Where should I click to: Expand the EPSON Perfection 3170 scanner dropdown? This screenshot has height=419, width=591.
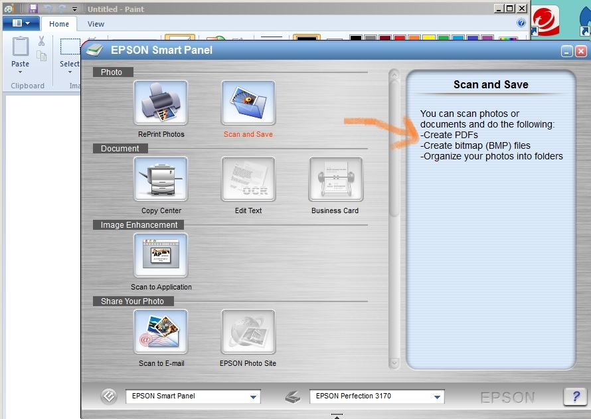(437, 397)
